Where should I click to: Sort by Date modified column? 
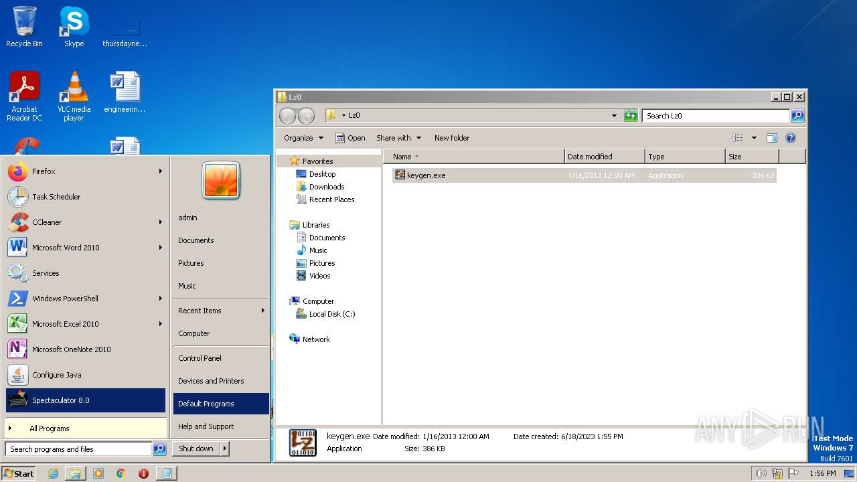605,157
